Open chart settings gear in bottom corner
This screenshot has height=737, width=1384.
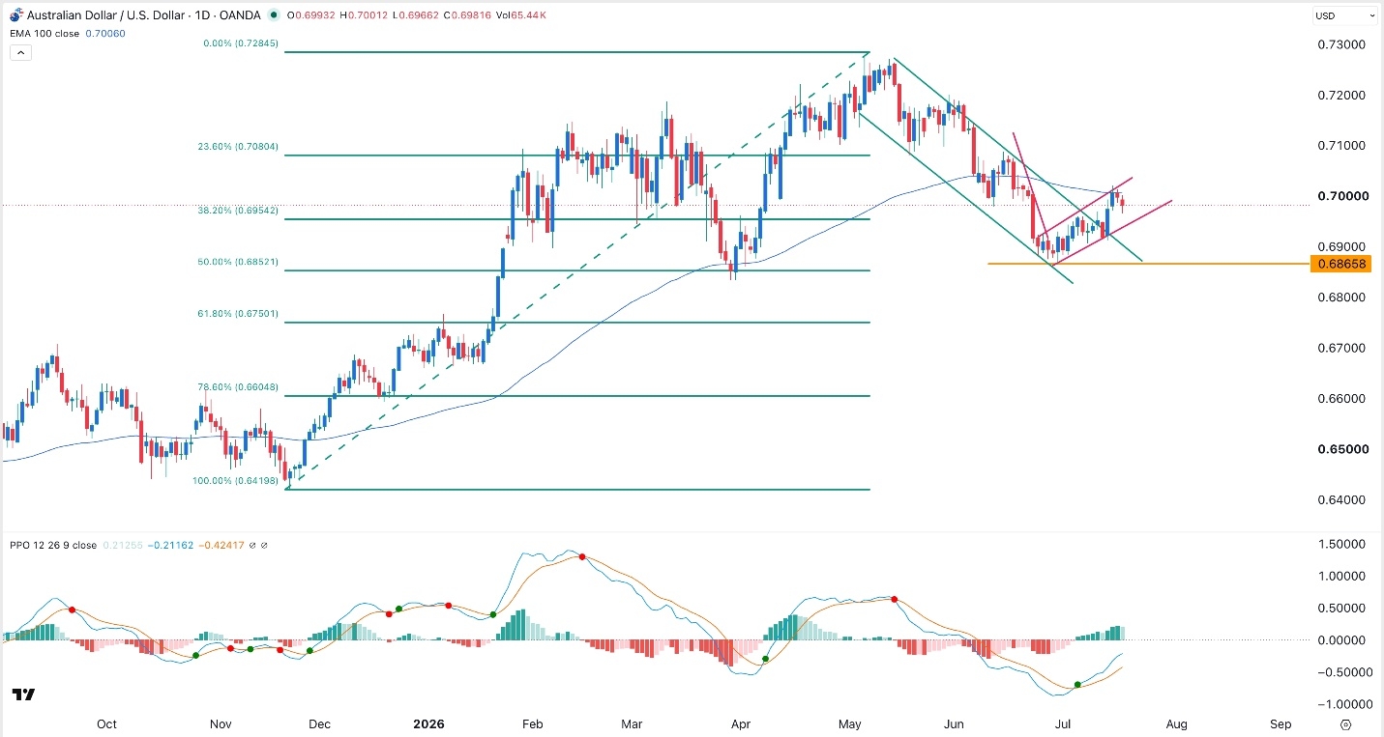click(x=1346, y=723)
